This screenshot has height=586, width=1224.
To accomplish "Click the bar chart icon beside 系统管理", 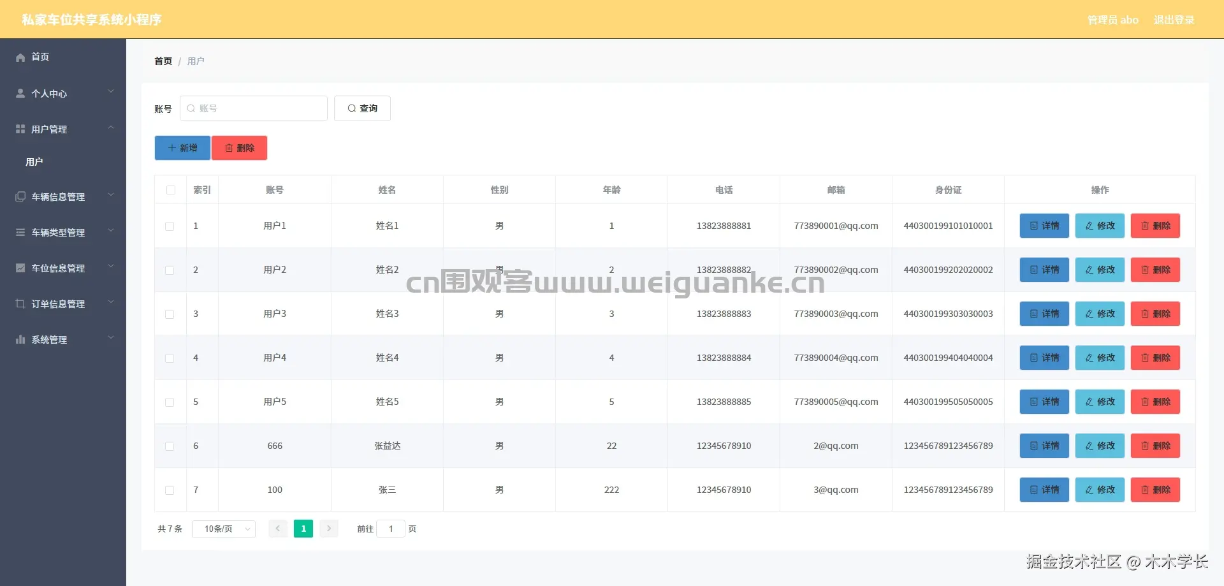I will [x=20, y=339].
